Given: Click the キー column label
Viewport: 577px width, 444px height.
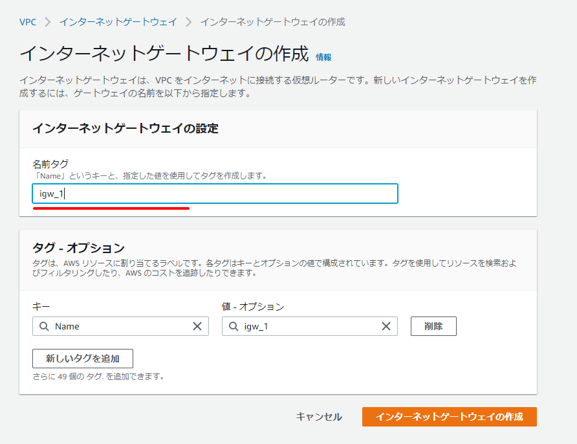Looking at the screenshot, I should [x=41, y=307].
